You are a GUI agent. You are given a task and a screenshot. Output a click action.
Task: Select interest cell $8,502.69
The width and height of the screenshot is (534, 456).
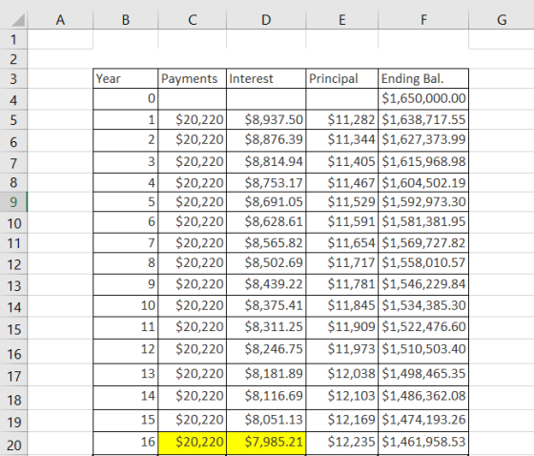coord(266,263)
